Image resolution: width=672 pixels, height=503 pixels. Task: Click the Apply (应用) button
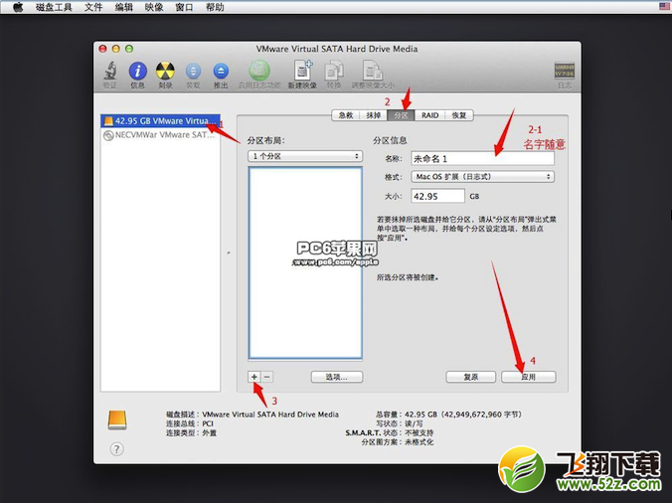point(529,377)
